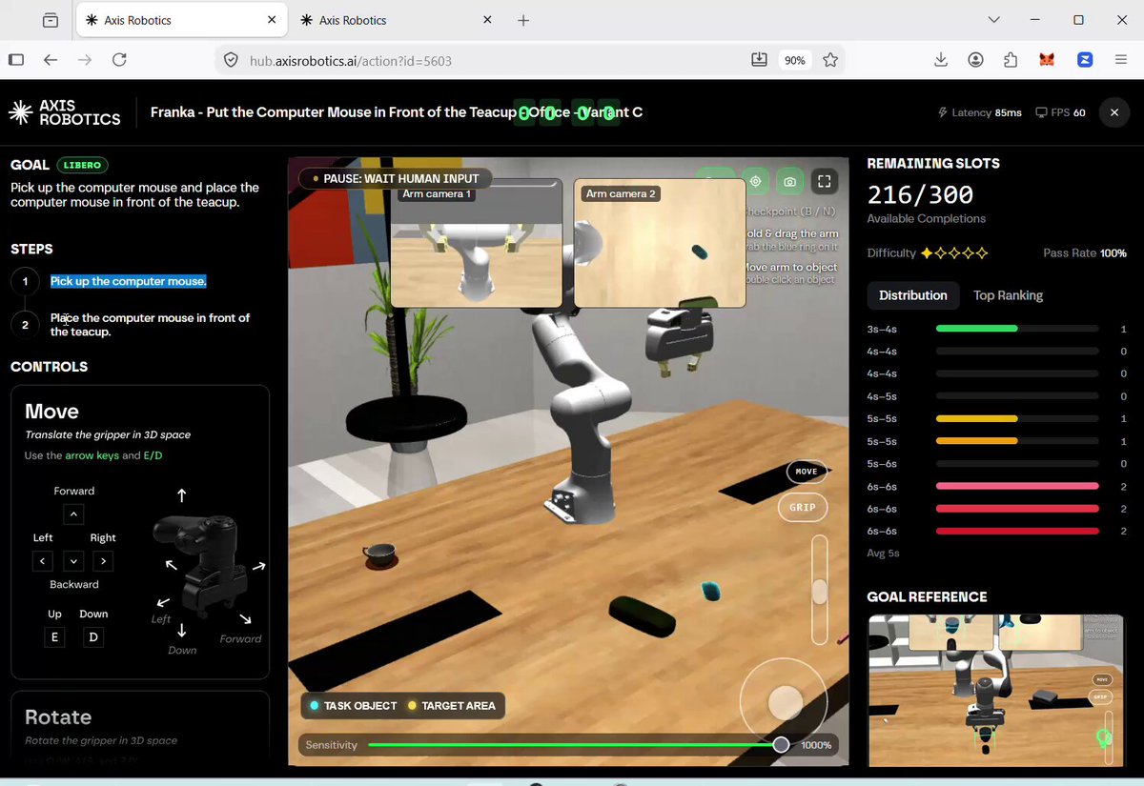Screen dimensions: 1144x786
Task: Click the Right arrow key button
Action: (105, 561)
